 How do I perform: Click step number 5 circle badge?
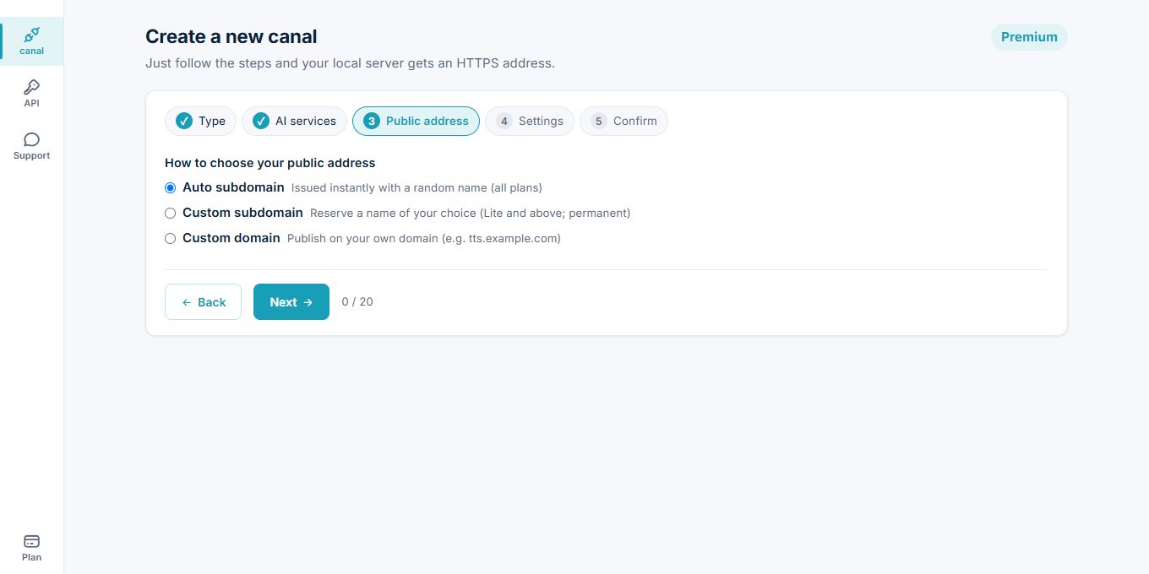pyautogui.click(x=599, y=121)
